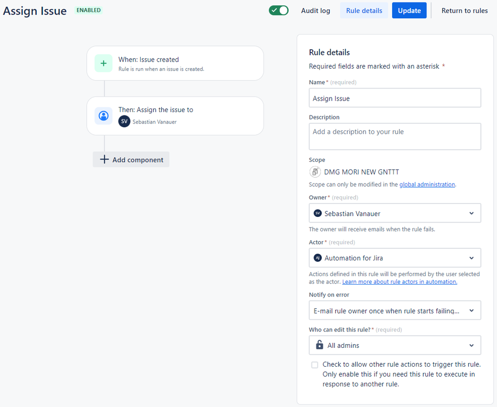The height and width of the screenshot is (407, 497).
Task: Click the Add component button
Action: pos(131,159)
